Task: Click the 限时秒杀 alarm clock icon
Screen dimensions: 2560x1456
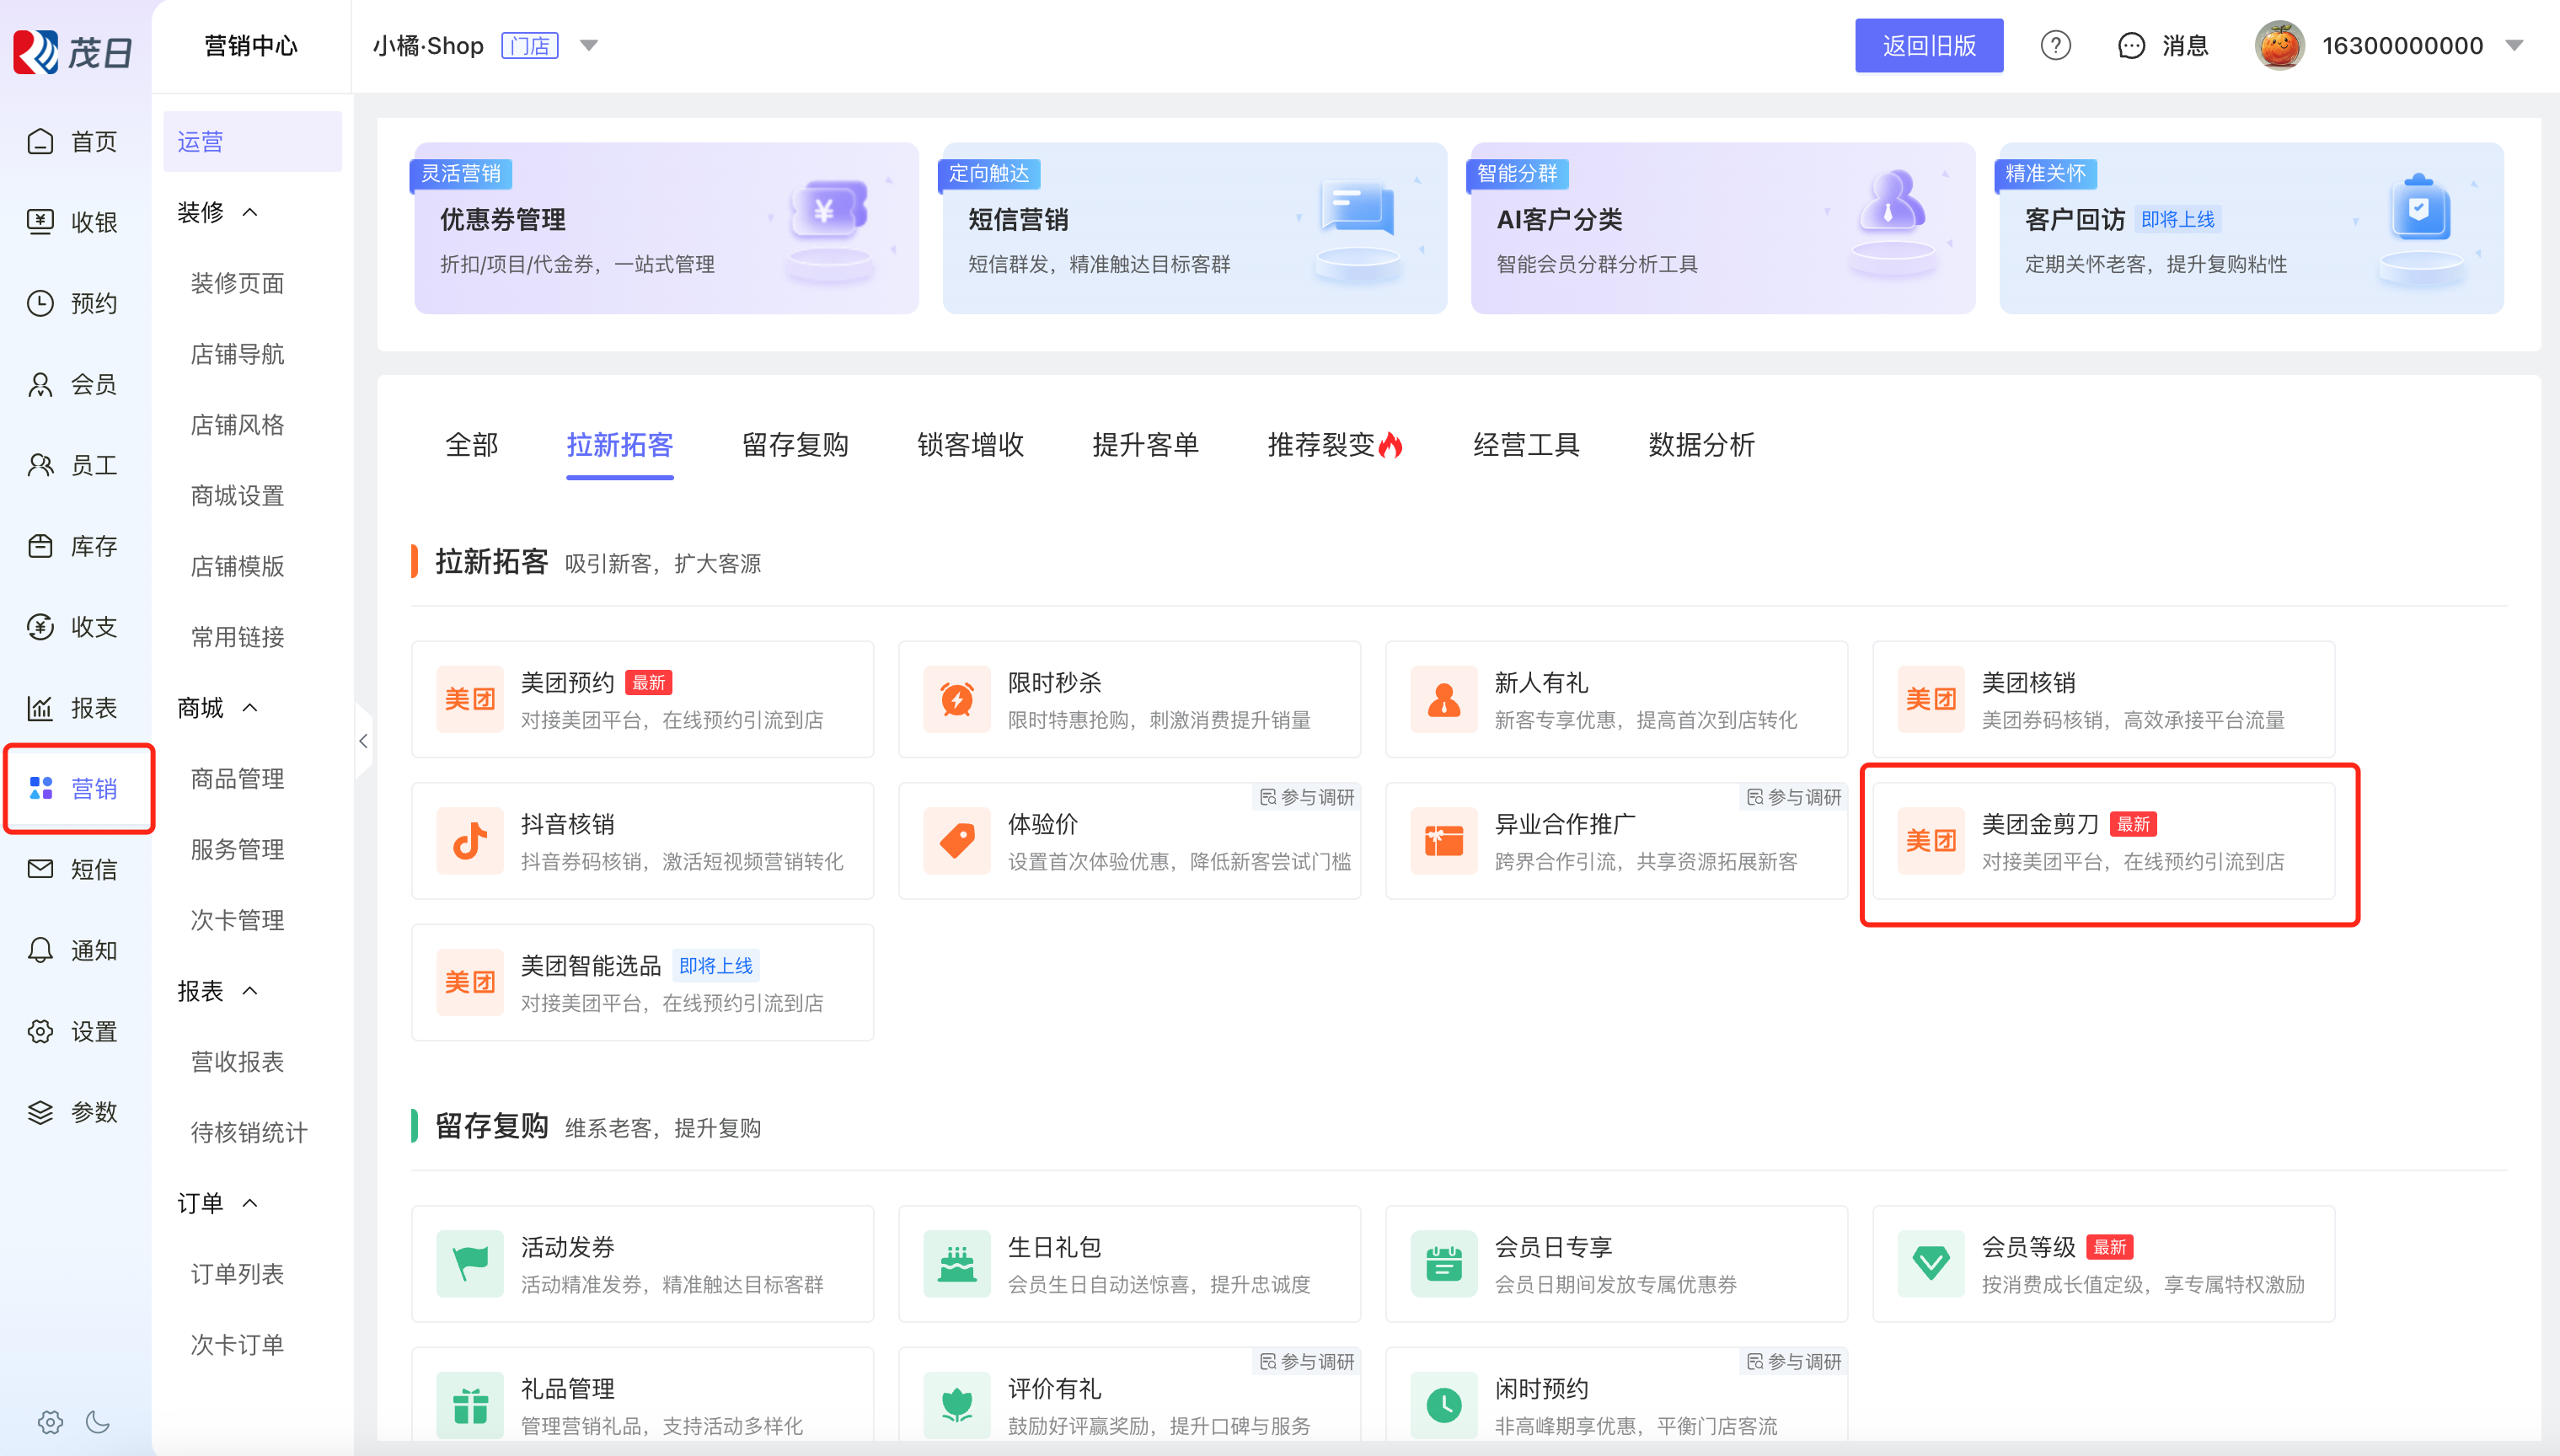Action: click(957, 699)
